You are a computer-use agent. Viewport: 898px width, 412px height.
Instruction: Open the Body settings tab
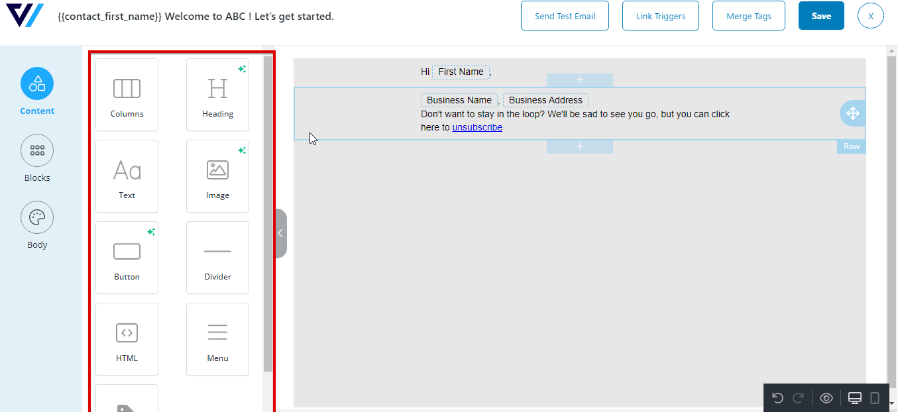36,225
